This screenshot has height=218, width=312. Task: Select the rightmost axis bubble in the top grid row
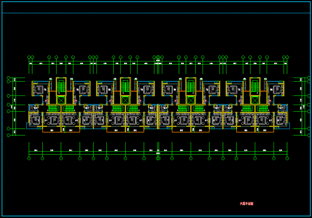[287, 57]
